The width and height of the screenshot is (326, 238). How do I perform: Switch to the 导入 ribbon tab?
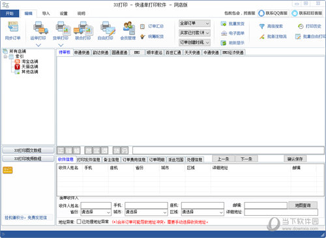point(46,14)
